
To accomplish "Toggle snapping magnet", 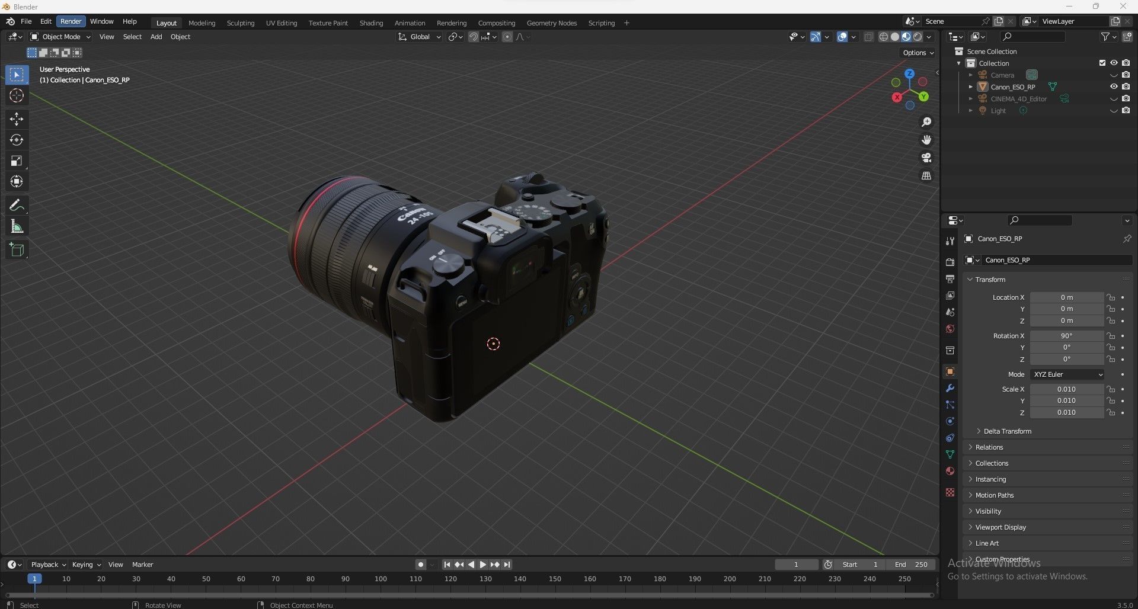I will pyautogui.click(x=473, y=37).
